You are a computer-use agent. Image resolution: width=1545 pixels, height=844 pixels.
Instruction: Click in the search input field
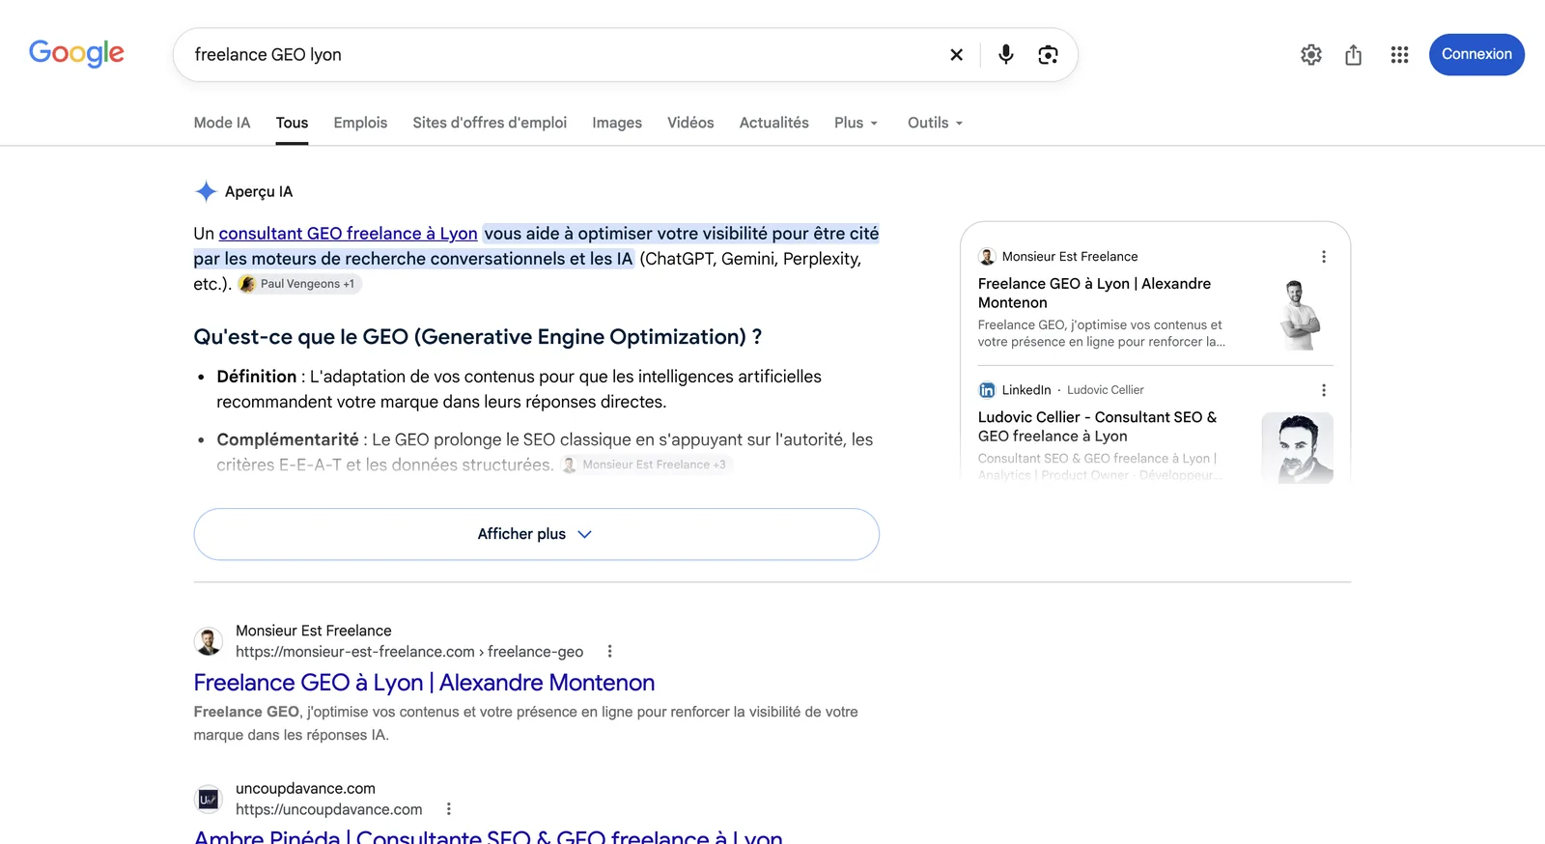click(560, 55)
